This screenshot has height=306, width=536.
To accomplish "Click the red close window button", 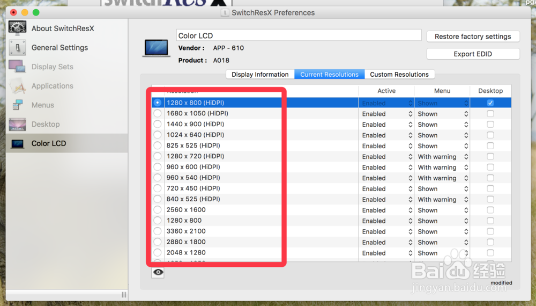I will coord(14,13).
